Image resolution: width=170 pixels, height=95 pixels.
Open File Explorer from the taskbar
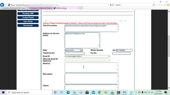(74, 92)
